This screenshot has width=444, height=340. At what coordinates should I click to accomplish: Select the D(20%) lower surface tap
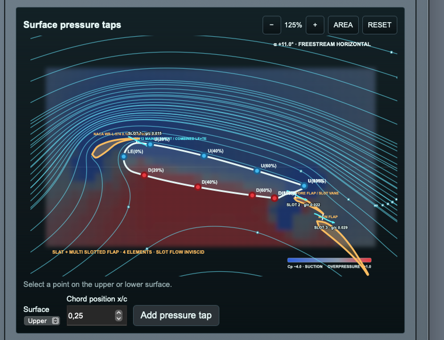(145, 175)
